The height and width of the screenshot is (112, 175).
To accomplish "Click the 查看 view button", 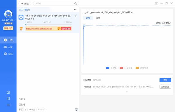I will tap(165, 80).
